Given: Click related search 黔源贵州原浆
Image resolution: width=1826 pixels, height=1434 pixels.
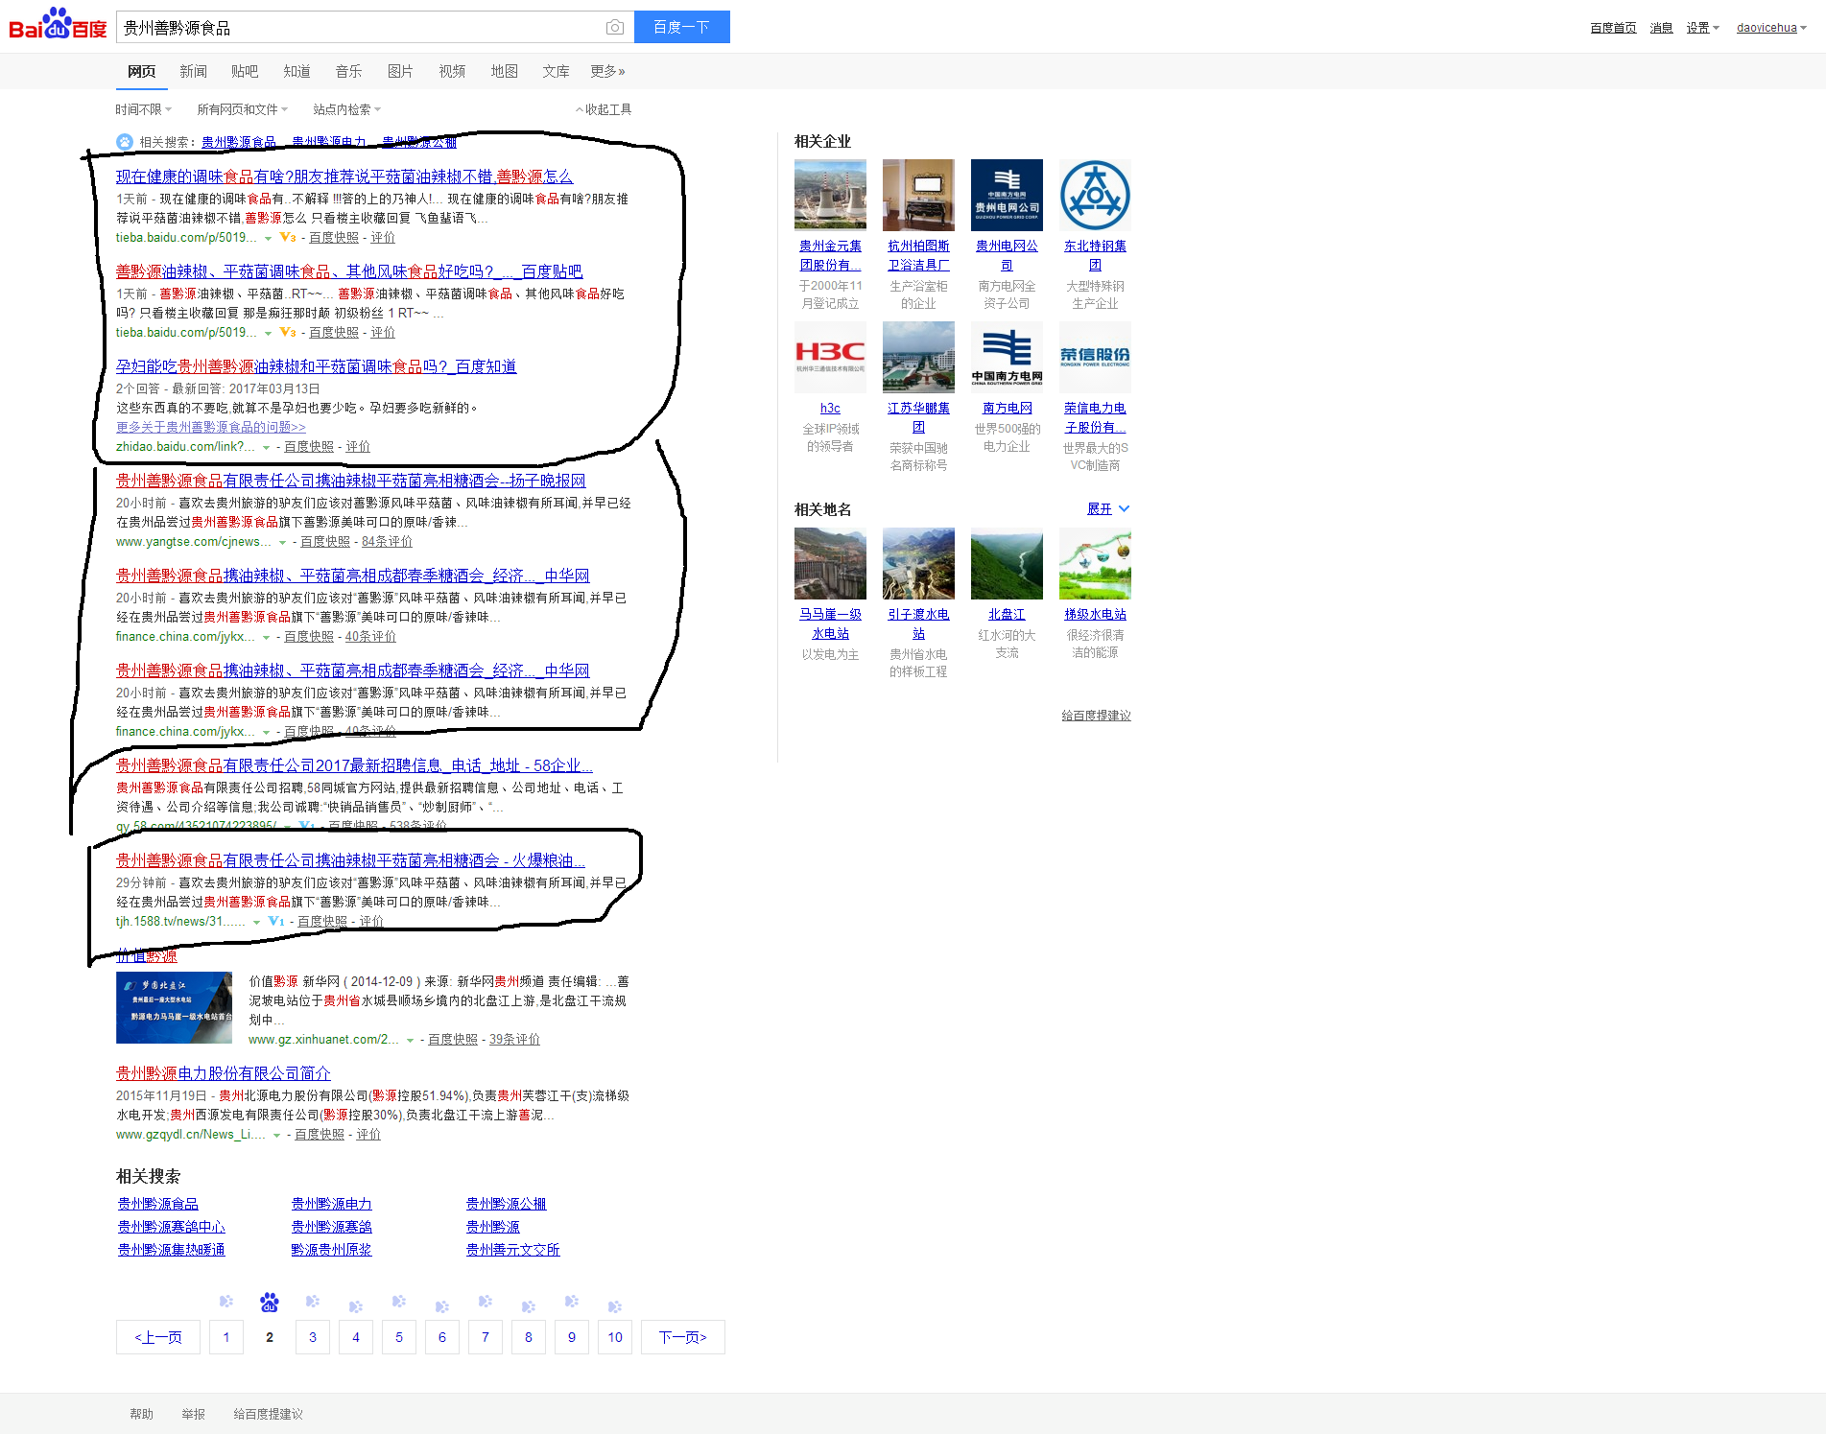Looking at the screenshot, I should (x=331, y=1250).
